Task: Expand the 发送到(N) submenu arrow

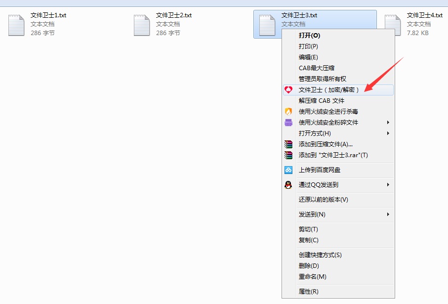Action: pos(388,215)
